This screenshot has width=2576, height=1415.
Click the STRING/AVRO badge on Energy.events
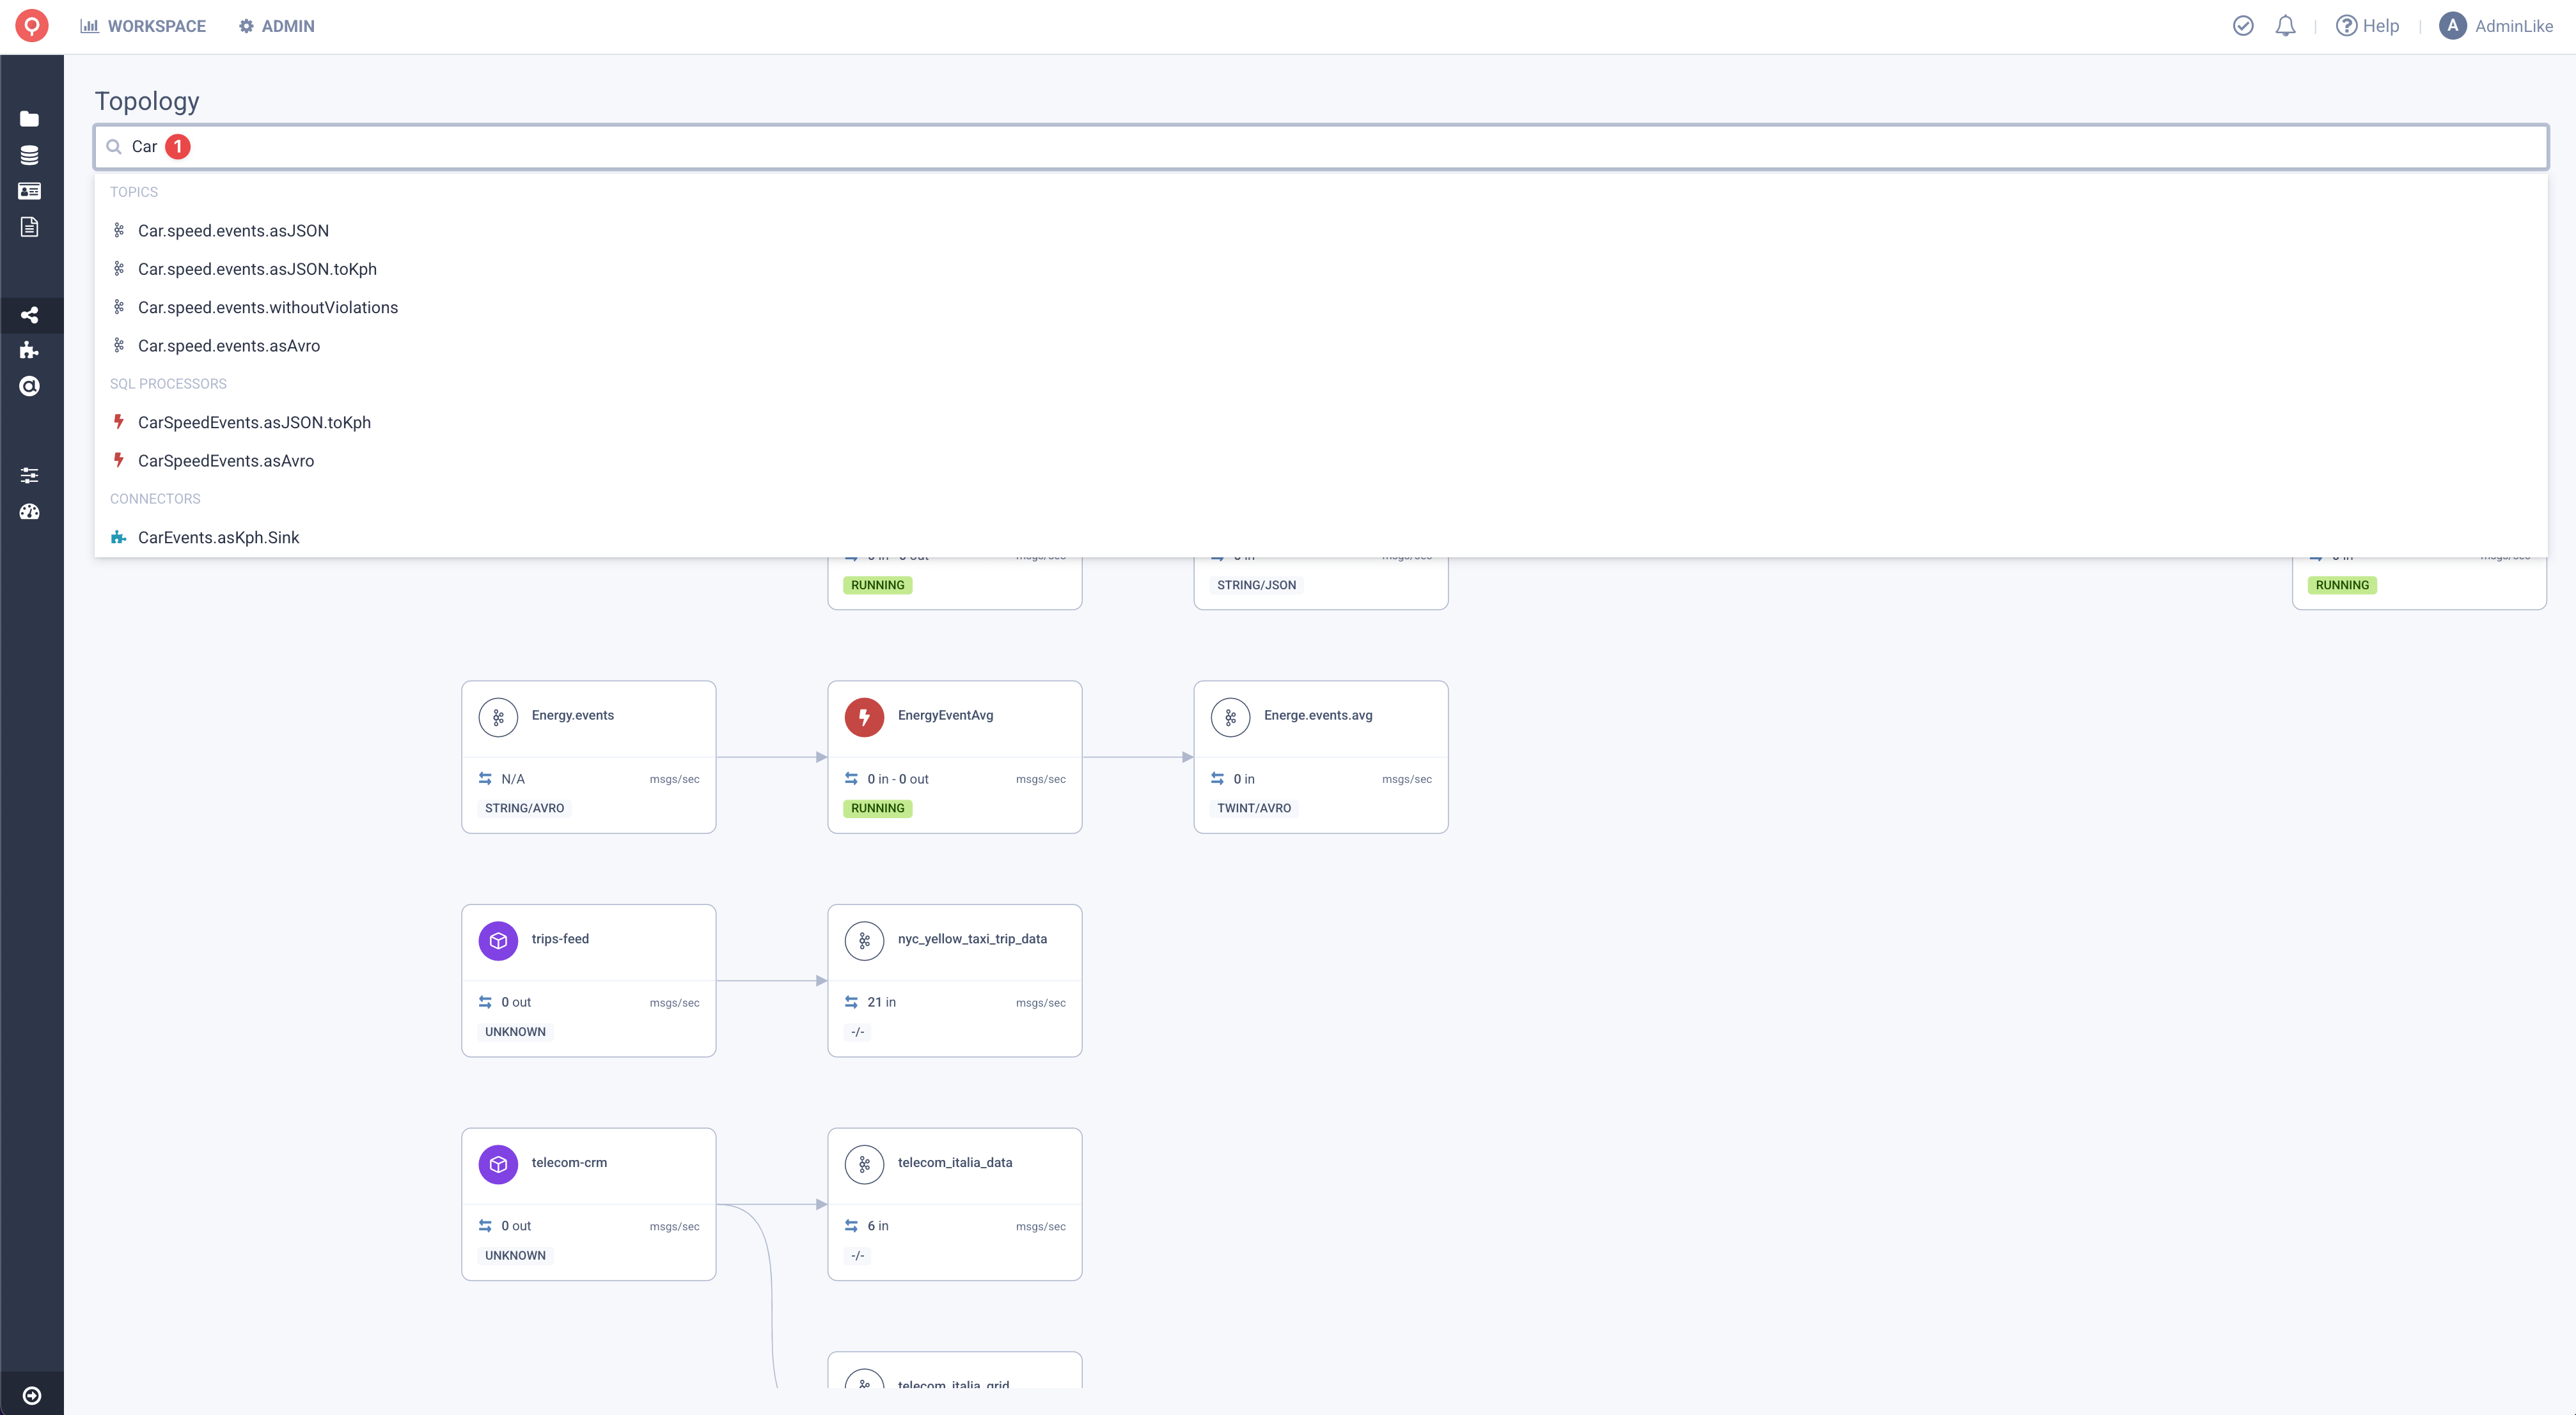click(x=525, y=808)
